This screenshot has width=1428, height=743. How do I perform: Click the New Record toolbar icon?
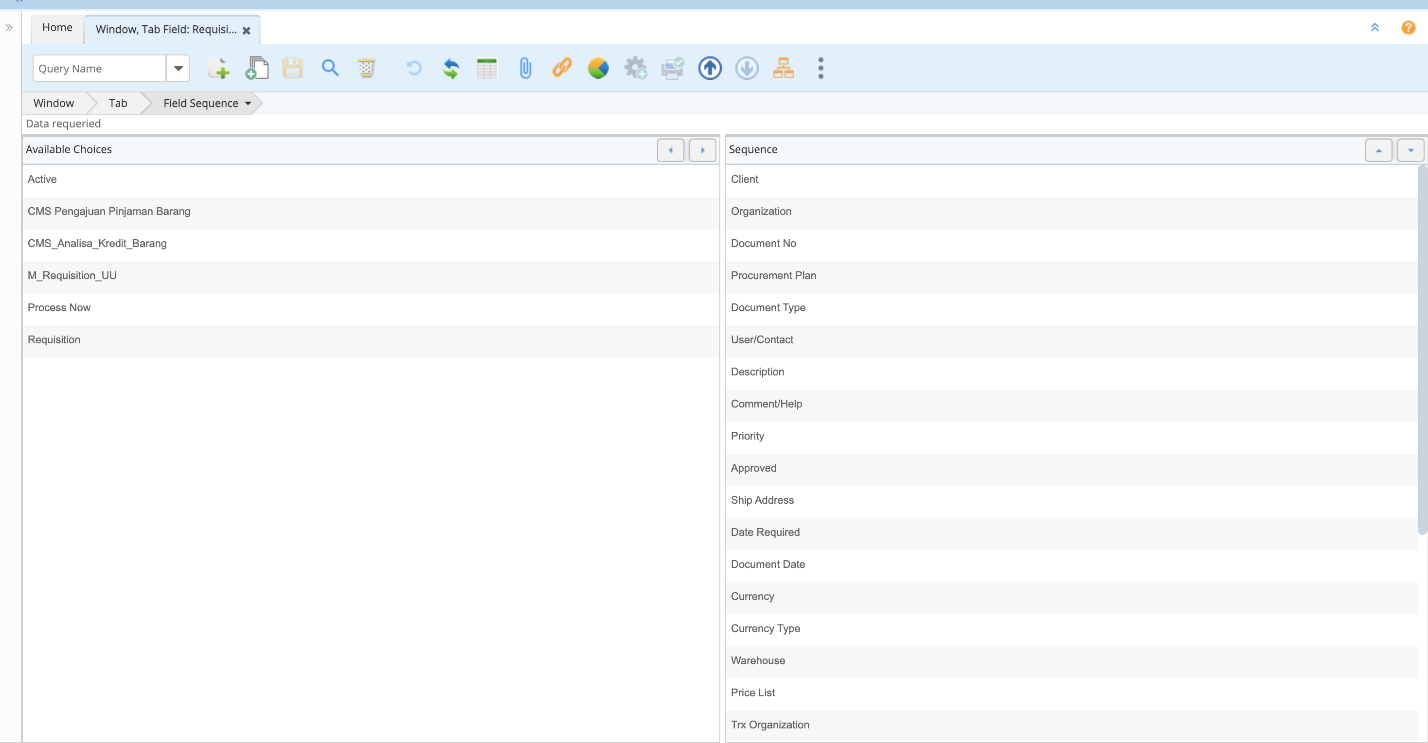[219, 68]
